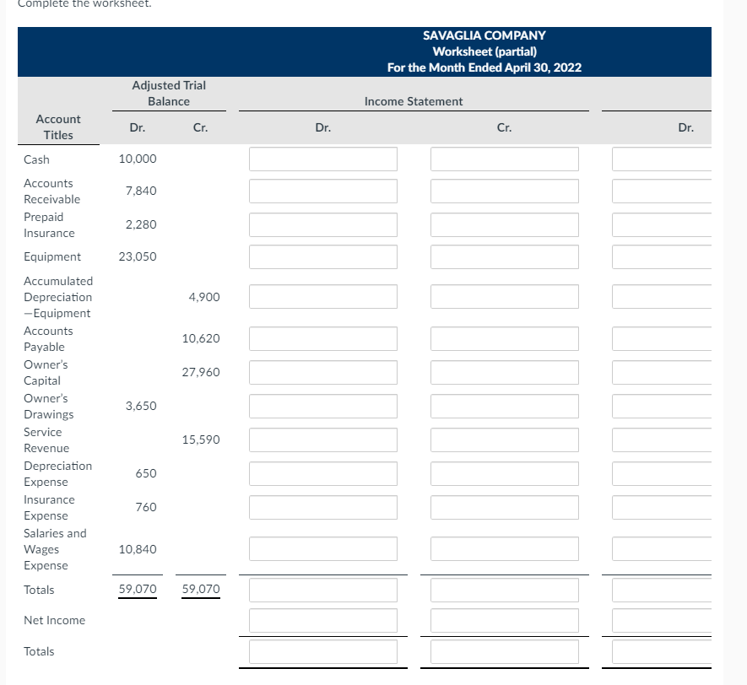The image size is (747, 685).
Task: Click final Totals row Income Statement Cr. input
Action: click(x=505, y=652)
